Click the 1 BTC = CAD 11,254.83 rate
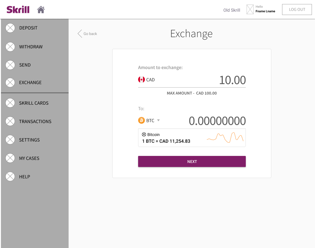Image resolution: width=315 pixels, height=248 pixels. 166,141
